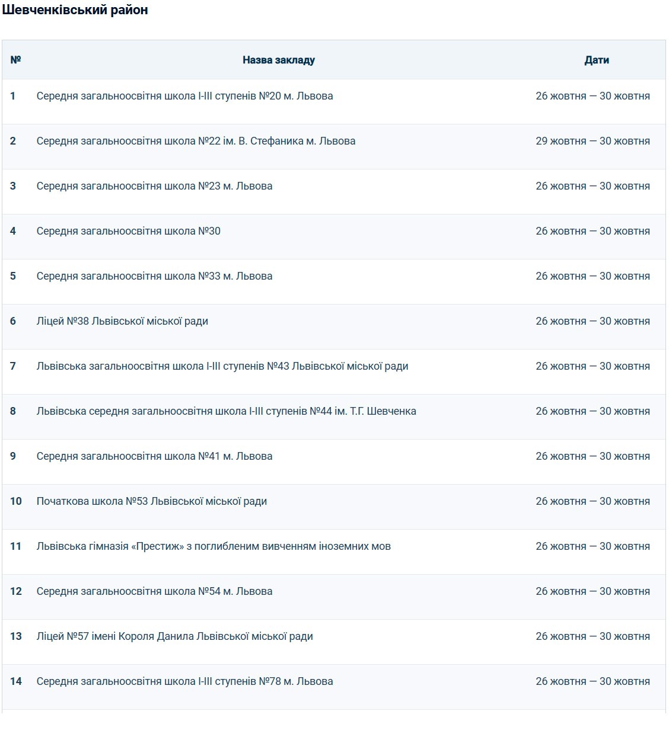Click row number 14 cell
The height and width of the screenshot is (756, 669).
click(x=16, y=681)
